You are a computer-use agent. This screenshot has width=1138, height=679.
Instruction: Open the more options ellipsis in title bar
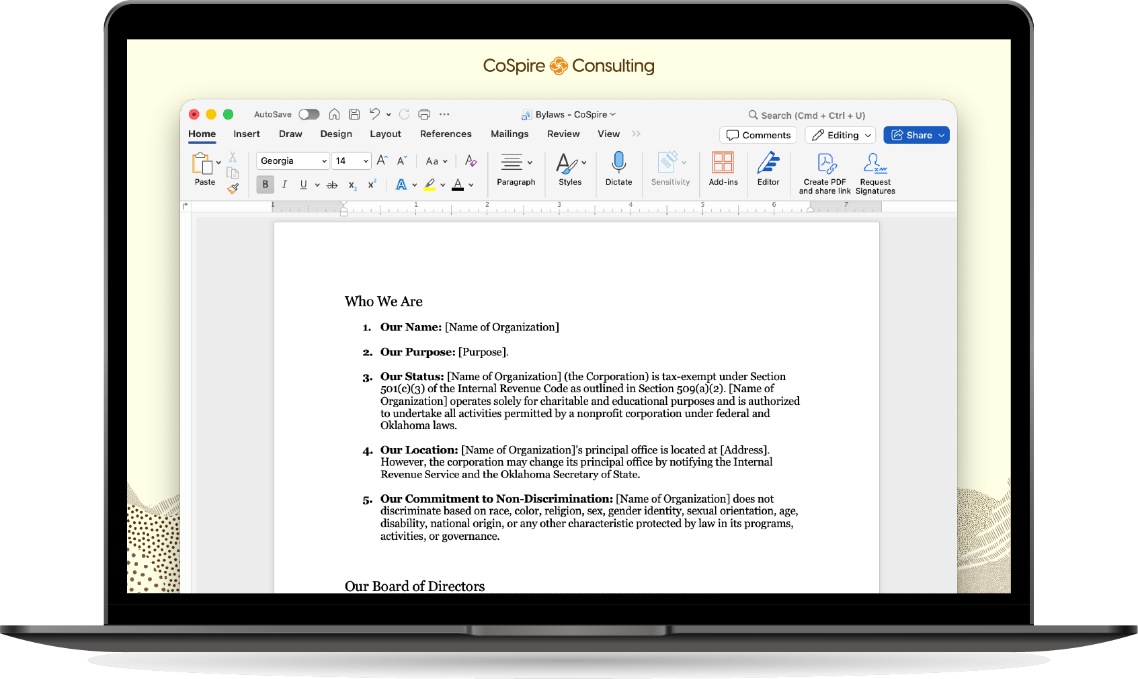pyautogui.click(x=444, y=114)
